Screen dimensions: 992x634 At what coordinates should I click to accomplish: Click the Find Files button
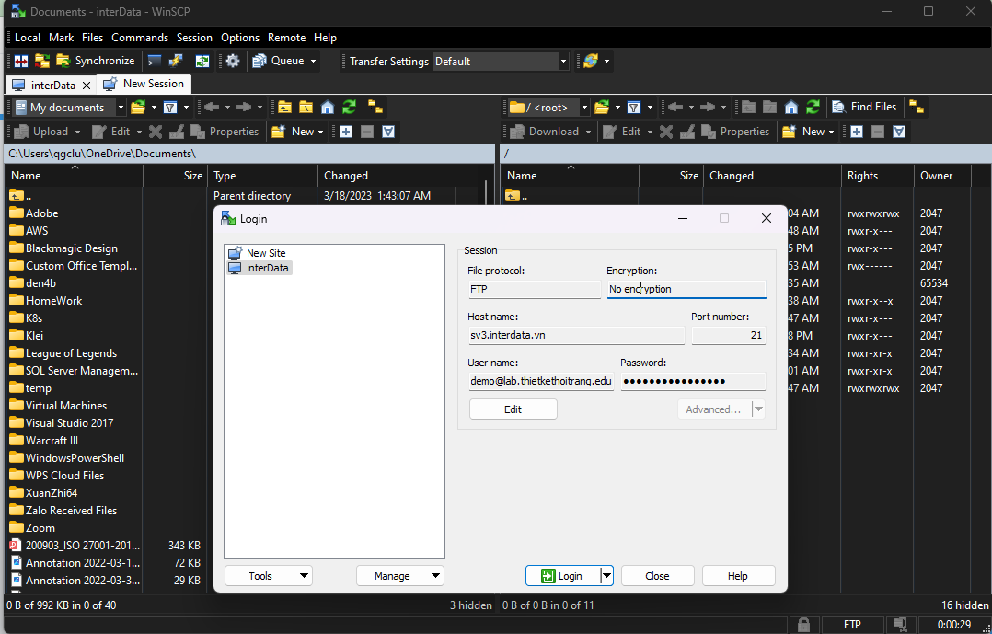865,107
